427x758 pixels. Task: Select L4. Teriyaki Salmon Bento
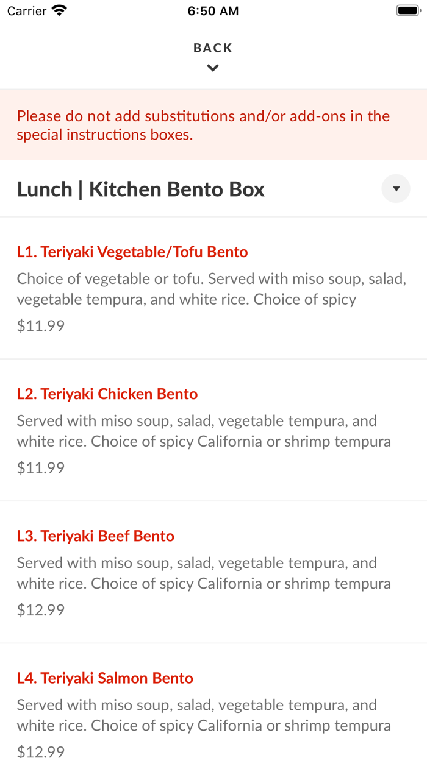click(x=105, y=678)
